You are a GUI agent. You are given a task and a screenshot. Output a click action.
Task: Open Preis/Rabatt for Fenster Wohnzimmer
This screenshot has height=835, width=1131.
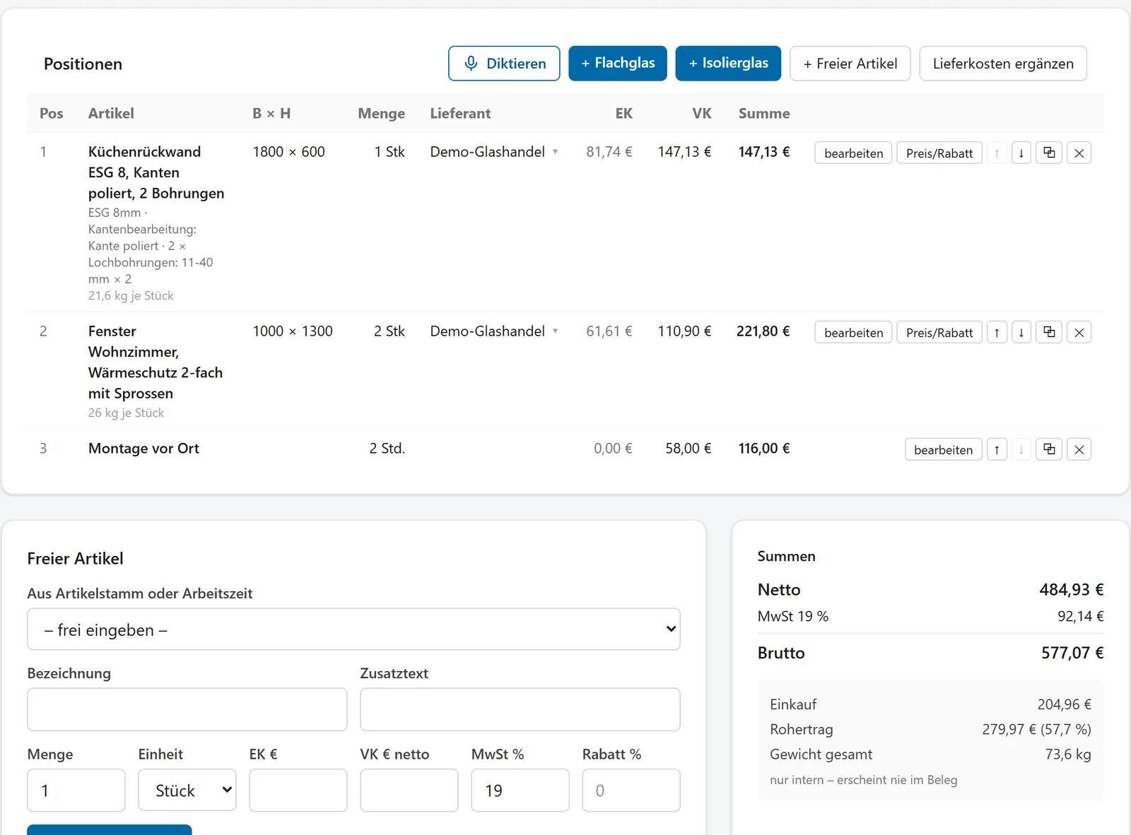coord(939,332)
